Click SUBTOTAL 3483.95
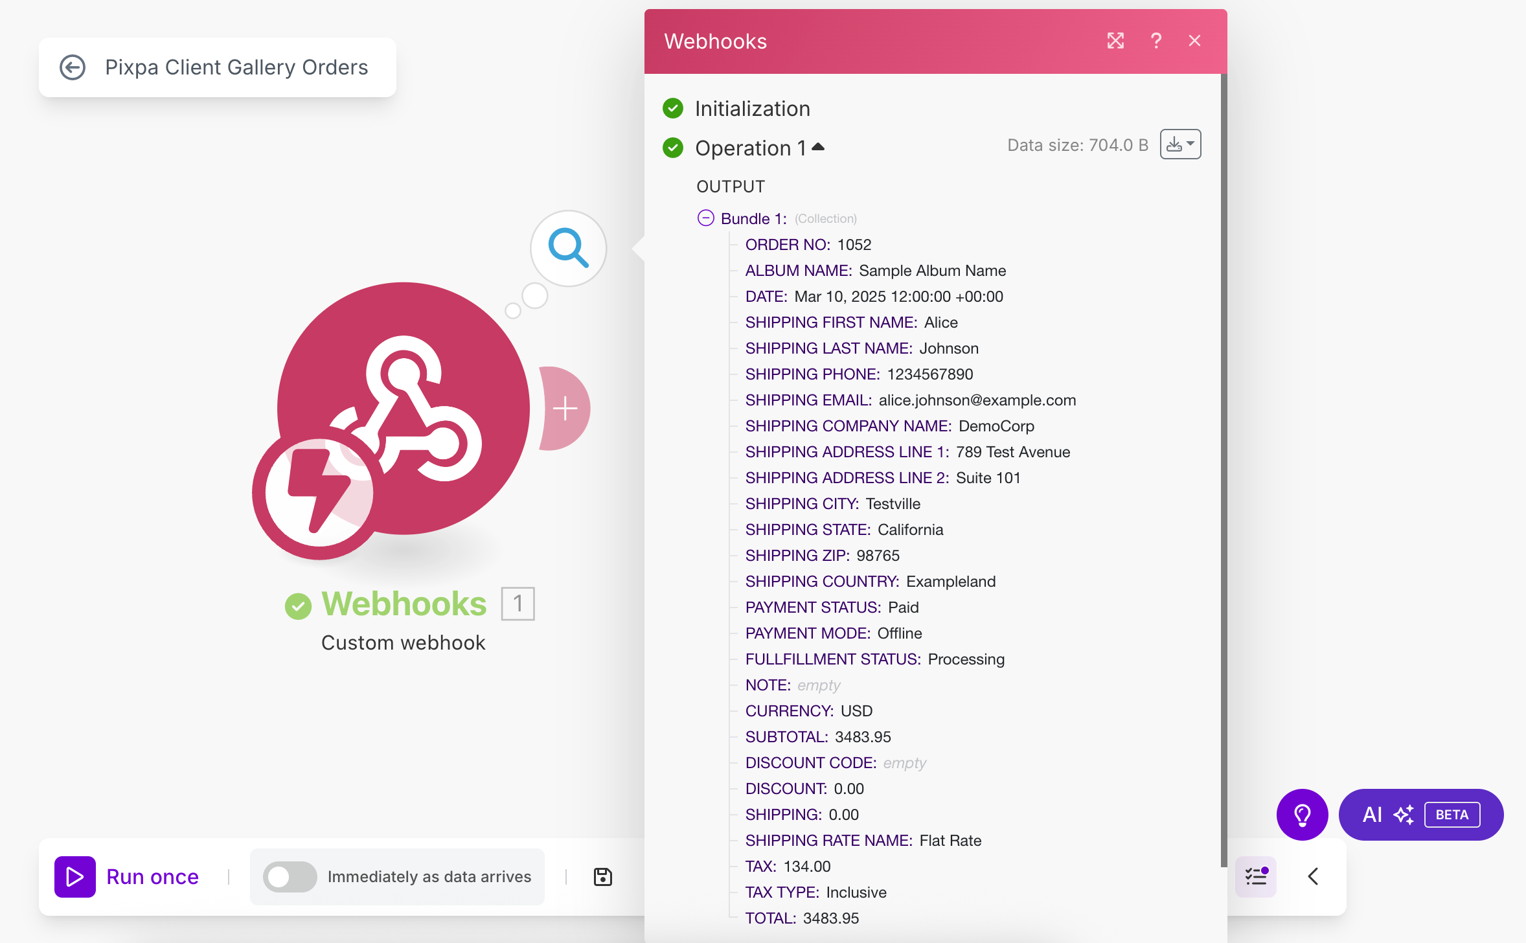Screen dimensions: 1526x943 [x=818, y=737]
